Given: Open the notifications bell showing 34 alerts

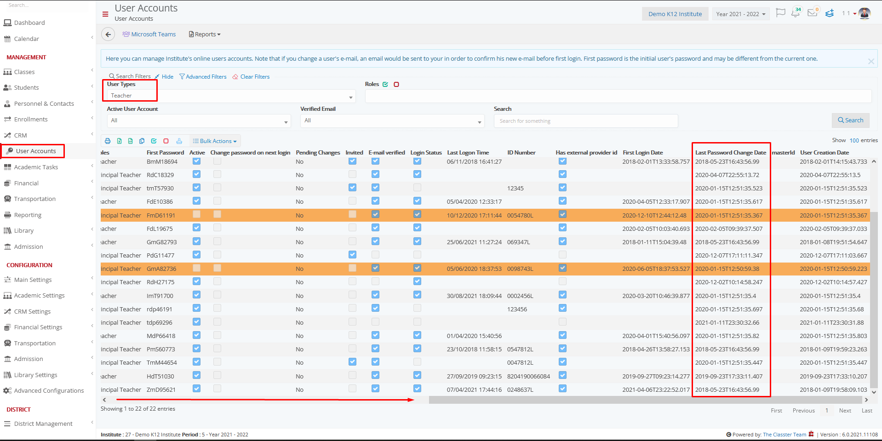Looking at the screenshot, I should tap(795, 13).
